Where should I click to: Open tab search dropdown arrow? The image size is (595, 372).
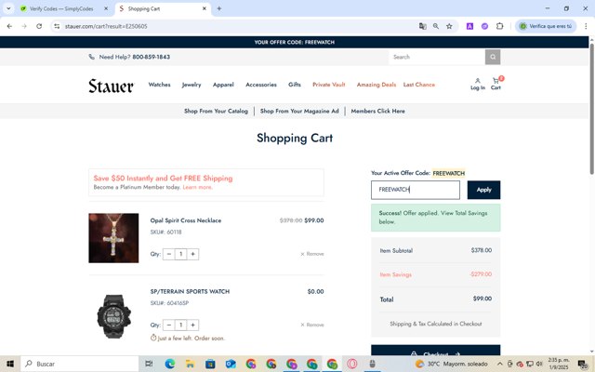[8, 8]
